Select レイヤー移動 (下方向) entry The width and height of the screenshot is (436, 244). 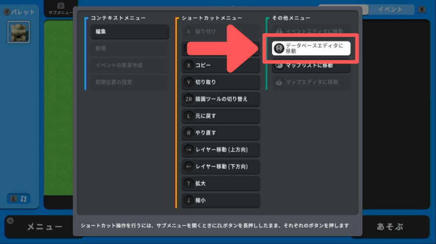tap(221, 167)
